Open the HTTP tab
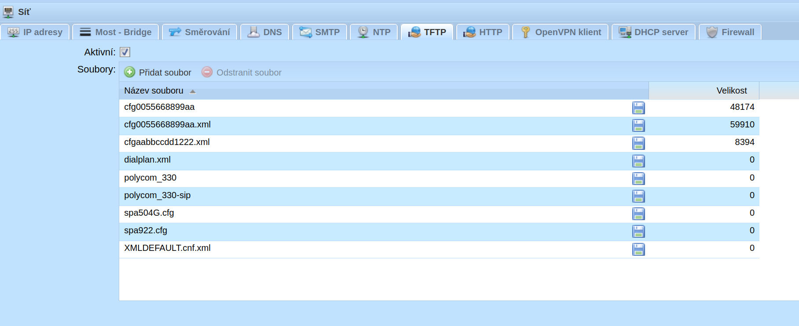The image size is (799, 326). coord(483,32)
